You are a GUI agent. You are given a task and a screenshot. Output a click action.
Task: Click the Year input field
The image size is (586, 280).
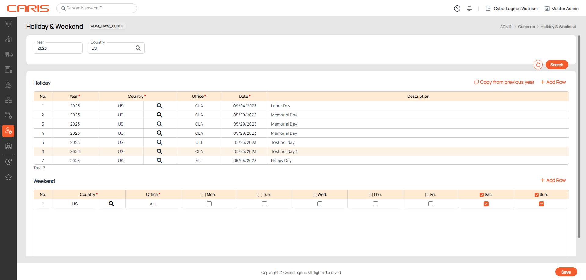pos(58,48)
